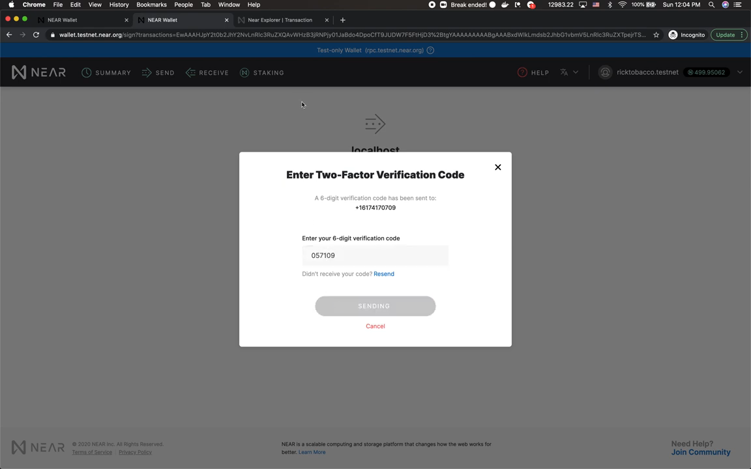
Task: Open the Summary page from the nav bar
Action: [x=106, y=73]
